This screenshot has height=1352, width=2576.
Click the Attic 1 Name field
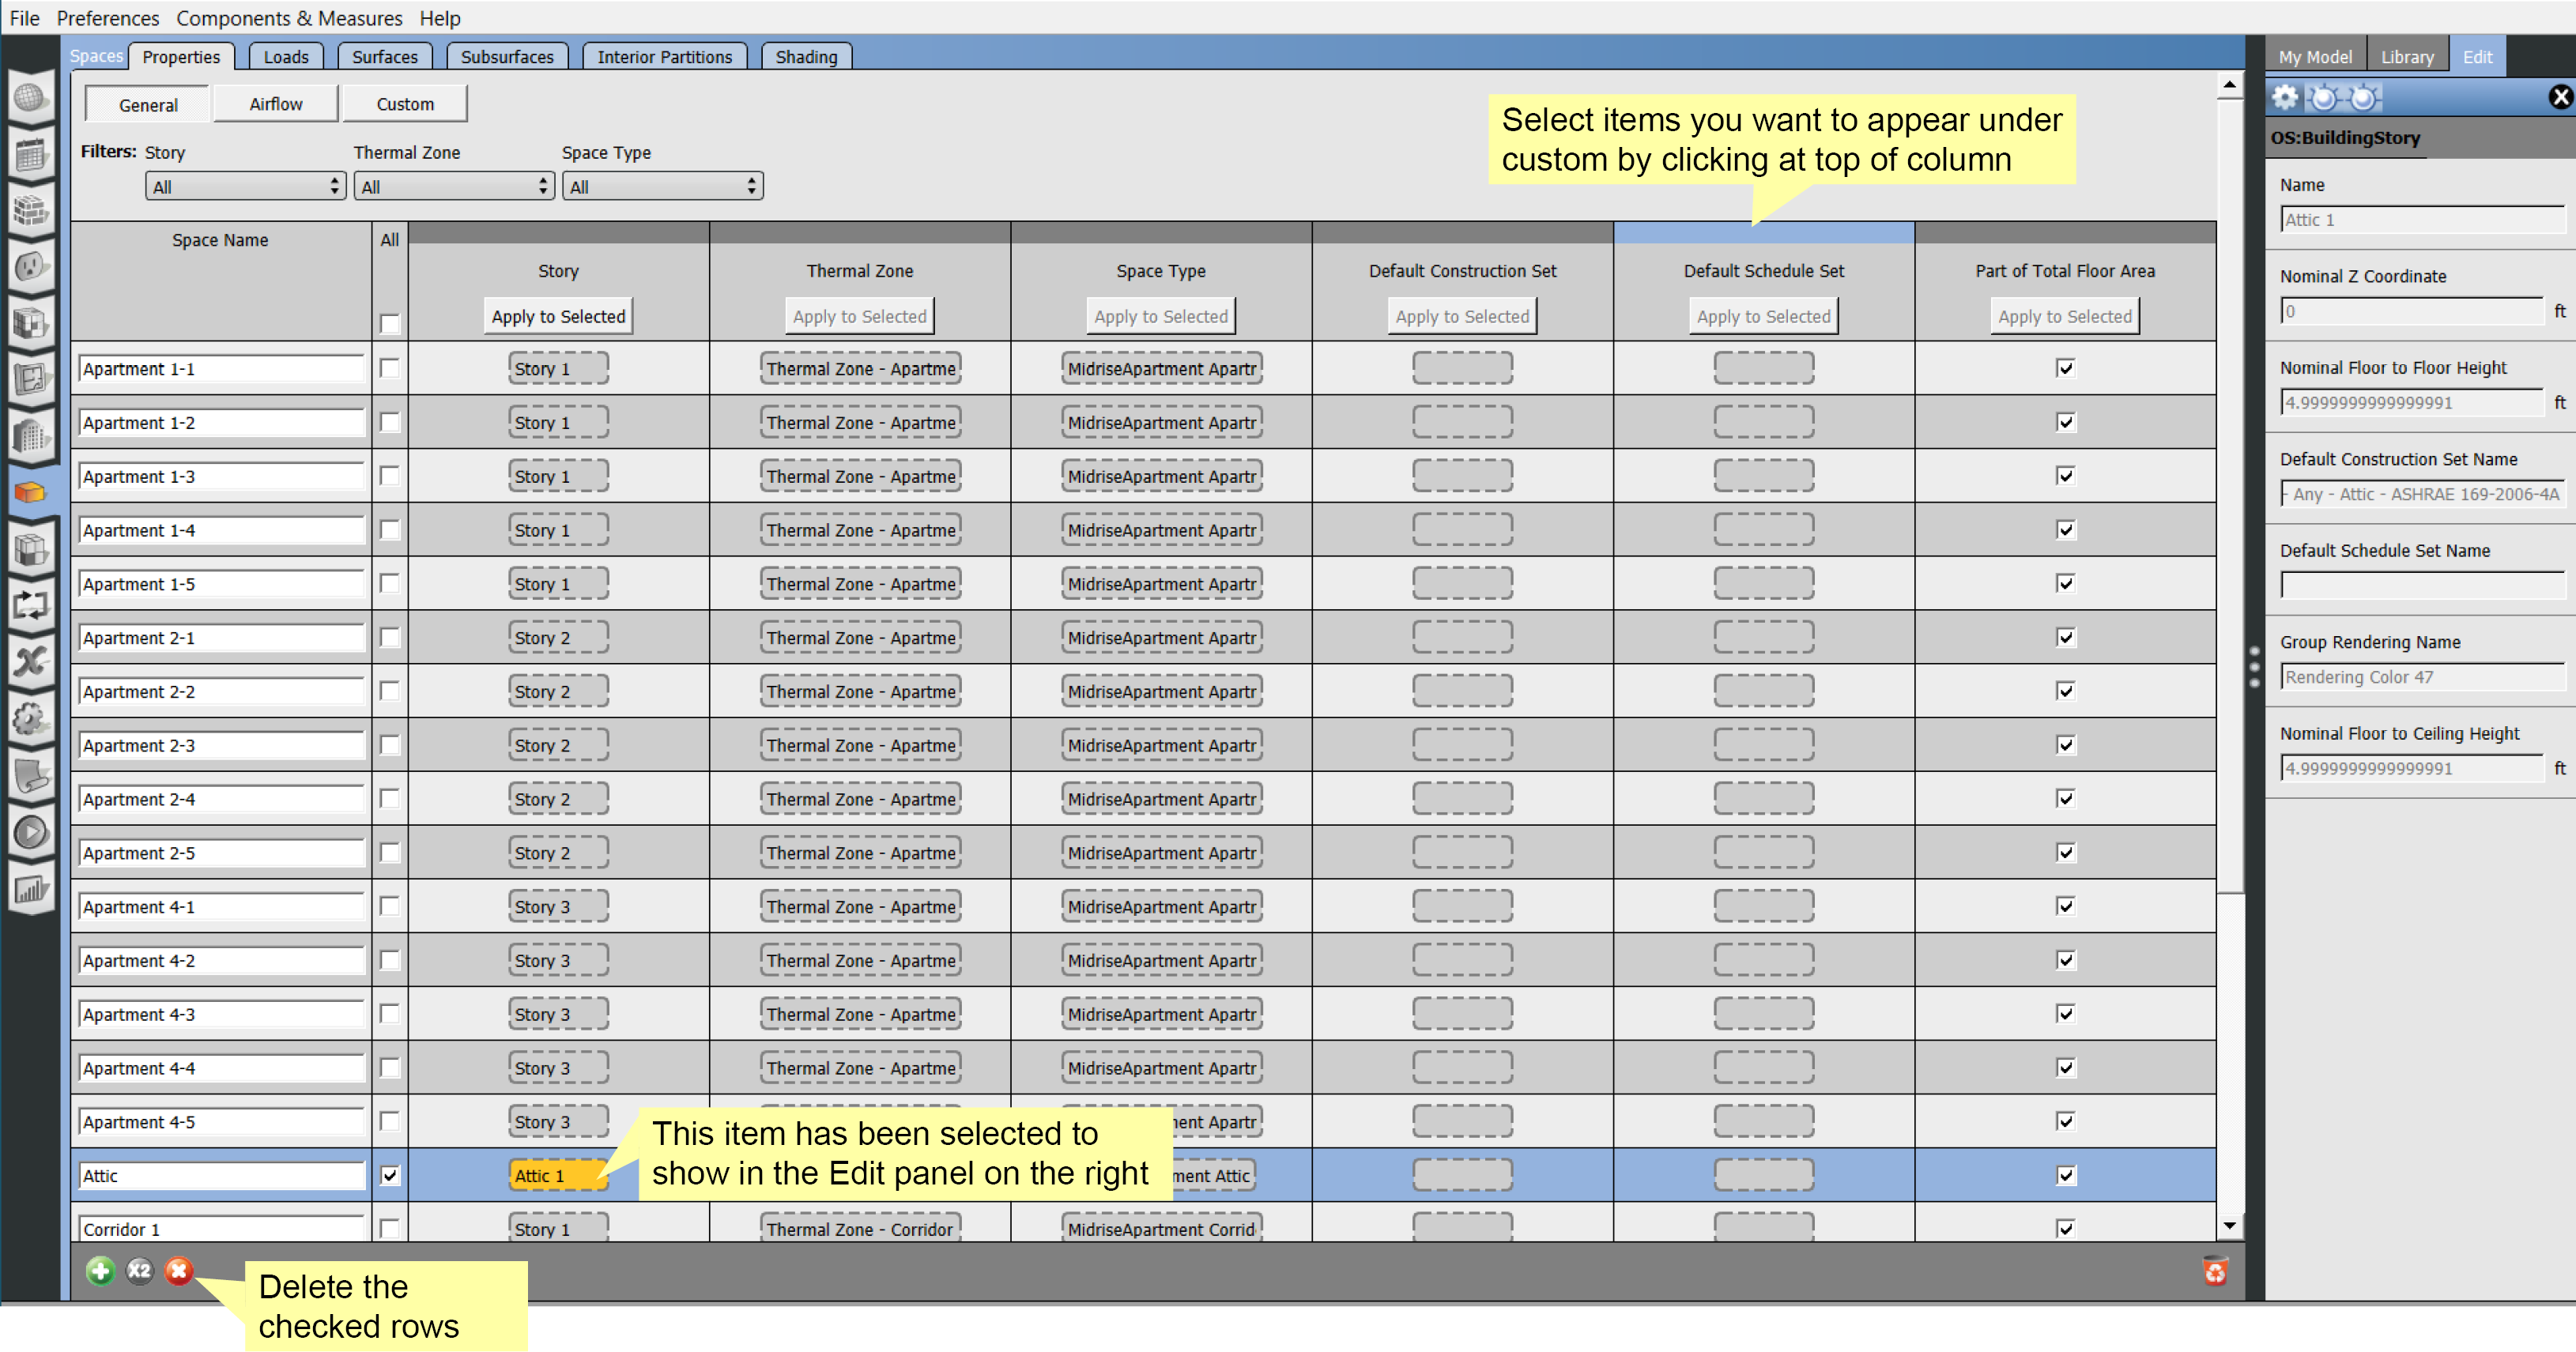click(2420, 219)
